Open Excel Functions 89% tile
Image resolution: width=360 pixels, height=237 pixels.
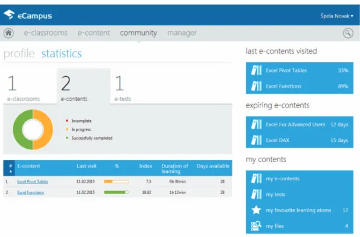coord(300,86)
